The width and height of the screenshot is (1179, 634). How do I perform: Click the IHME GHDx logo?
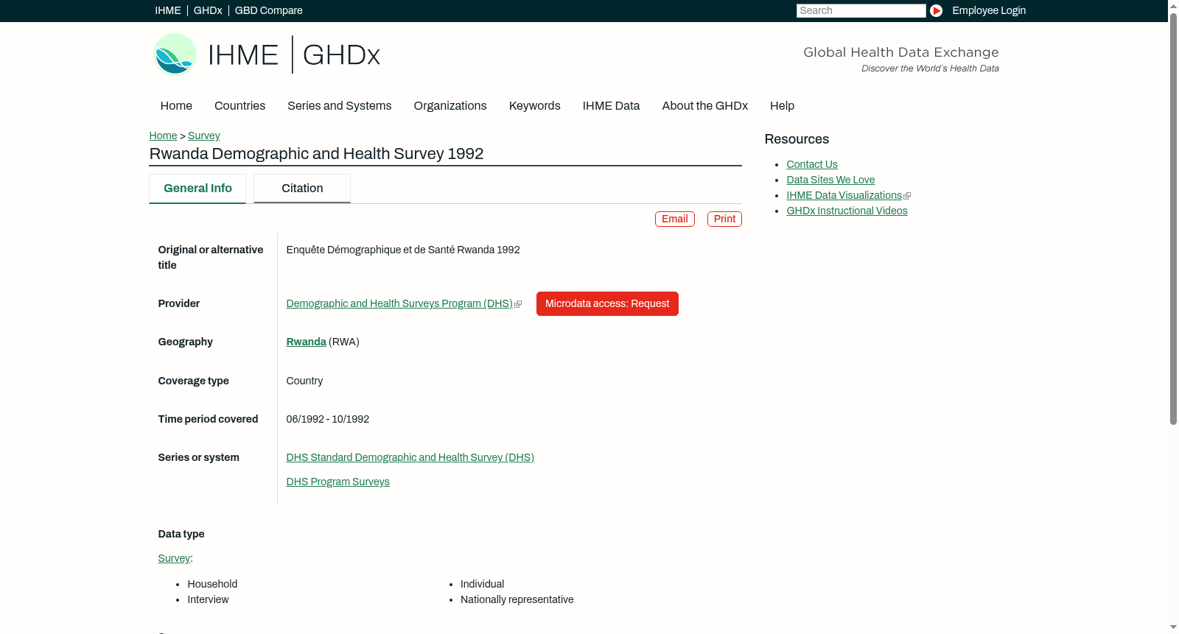267,54
